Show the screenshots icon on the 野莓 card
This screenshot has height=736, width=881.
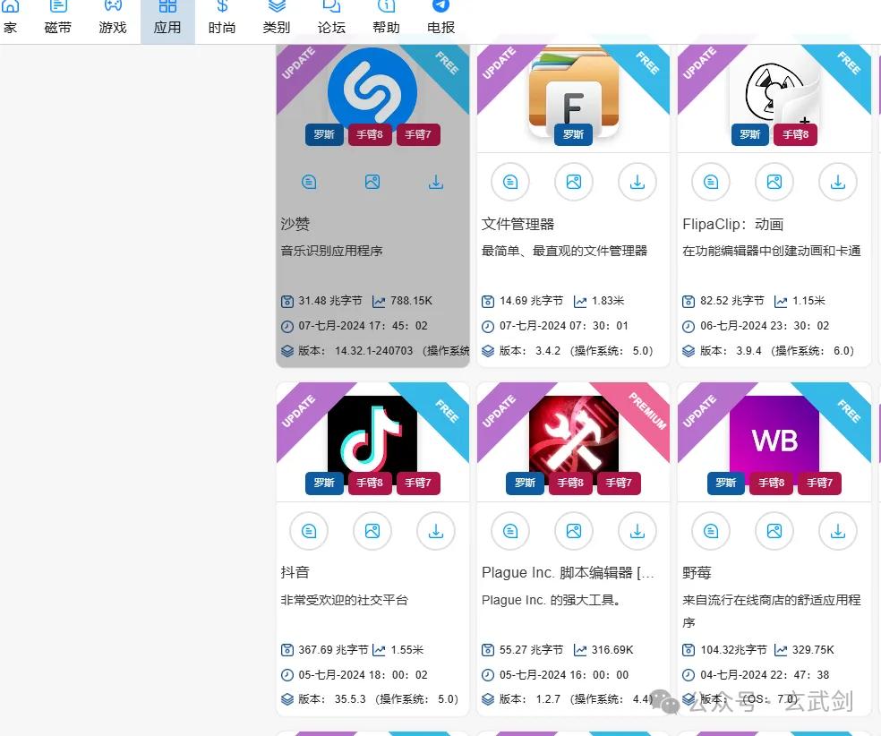pos(774,531)
